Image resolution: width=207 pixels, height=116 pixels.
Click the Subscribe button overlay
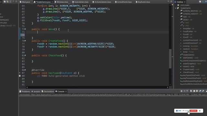click(193, 111)
